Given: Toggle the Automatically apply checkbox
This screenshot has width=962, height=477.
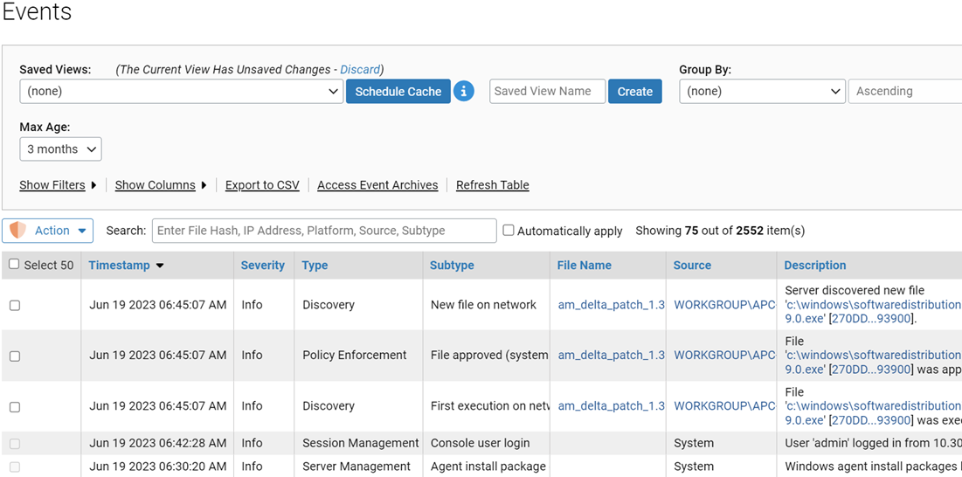Looking at the screenshot, I should [509, 231].
